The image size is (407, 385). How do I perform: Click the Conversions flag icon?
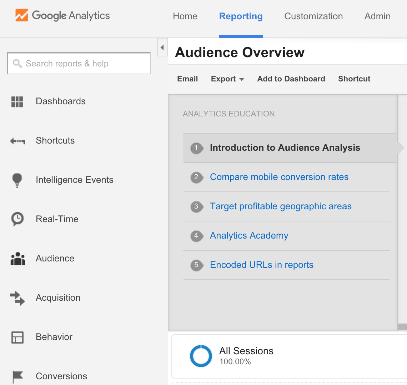(17, 377)
